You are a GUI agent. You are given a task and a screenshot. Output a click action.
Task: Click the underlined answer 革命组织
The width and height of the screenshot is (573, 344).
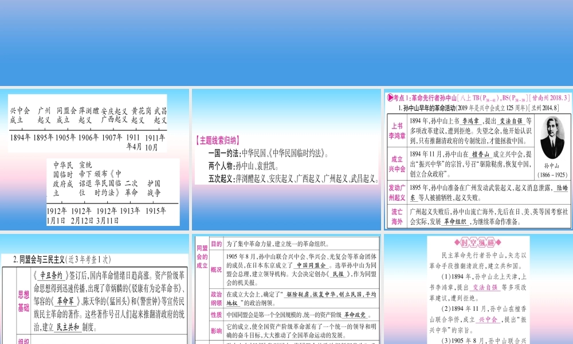tap(455, 221)
